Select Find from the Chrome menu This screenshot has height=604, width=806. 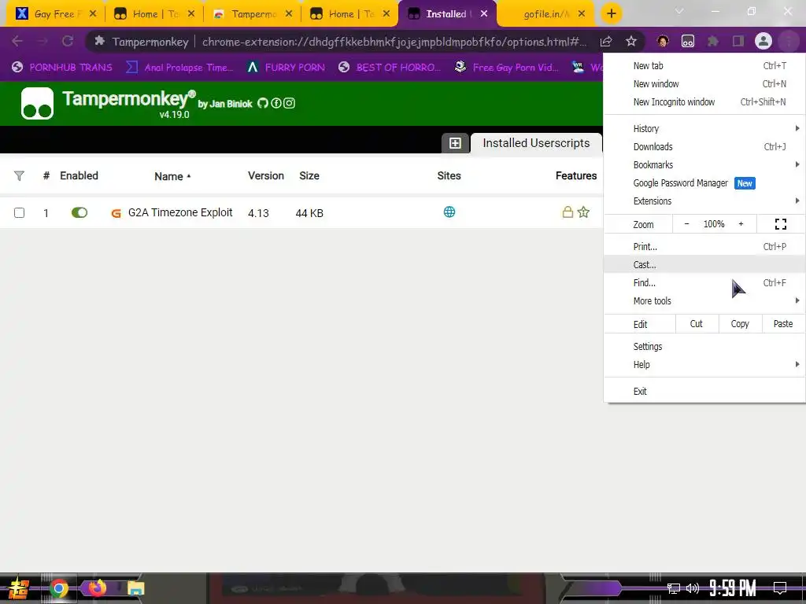704,283
